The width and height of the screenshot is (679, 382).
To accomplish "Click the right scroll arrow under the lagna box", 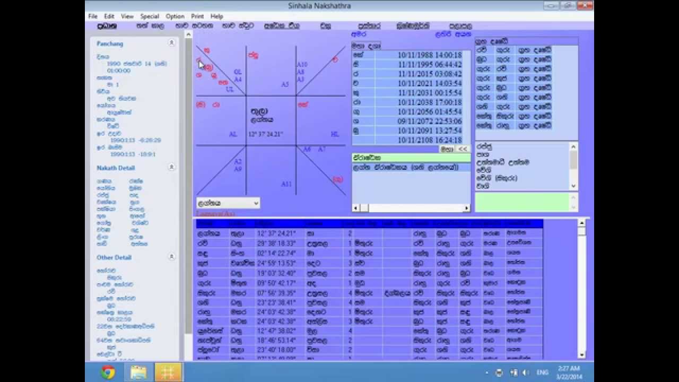I will point(466,209).
